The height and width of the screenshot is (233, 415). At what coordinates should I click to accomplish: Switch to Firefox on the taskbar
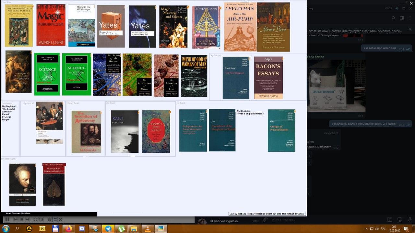click(x=68, y=228)
